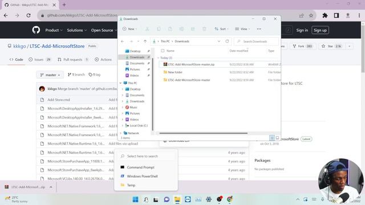The height and width of the screenshot is (205, 365).
Task: Click the Rename icon in Explorer toolbar
Action: click(181, 29)
